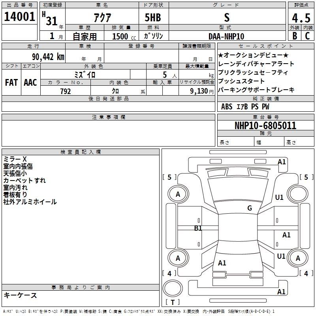Click the U1 dent marker near the front fender
Image resolution: width=316 pixels, height=316 pixels.
coord(279,197)
